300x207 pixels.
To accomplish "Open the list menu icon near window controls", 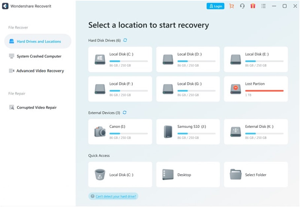I will (x=263, y=6).
